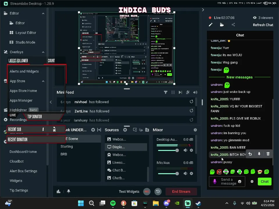The image size is (279, 209).
Task: Click the scene transitions icon next to Scenes plus
Action: [x=99, y=130]
